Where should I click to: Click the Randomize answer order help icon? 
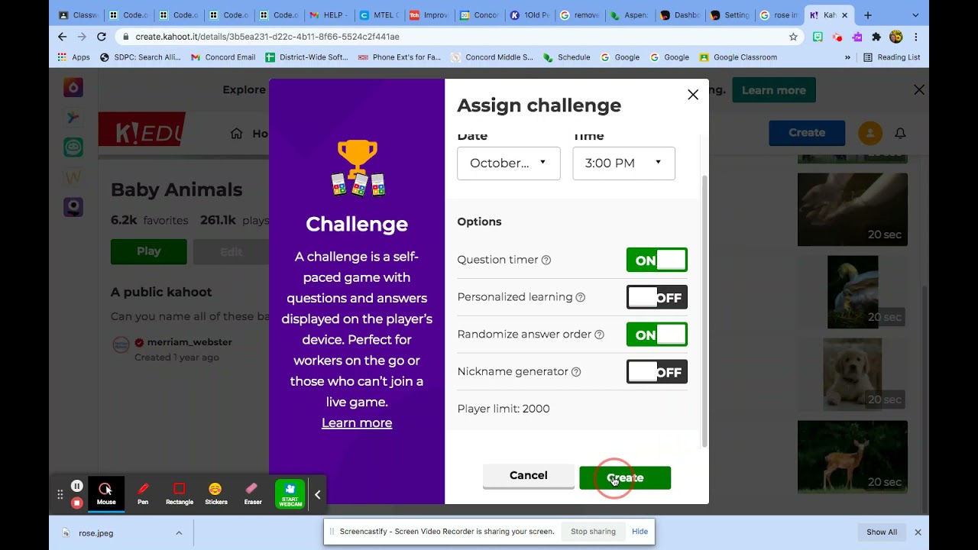point(600,335)
